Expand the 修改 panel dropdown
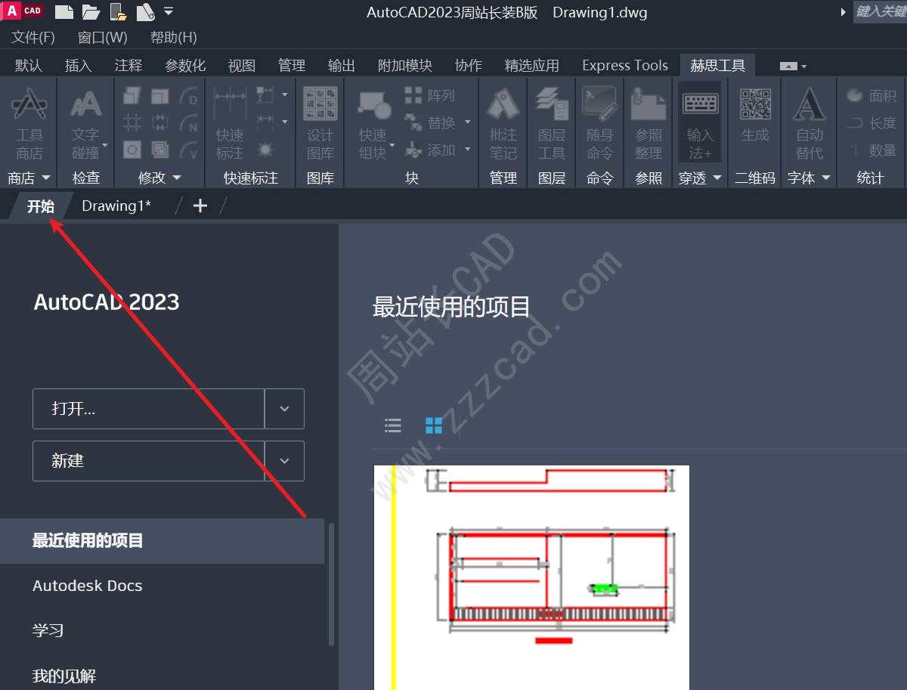907x690 pixels. pyautogui.click(x=177, y=178)
